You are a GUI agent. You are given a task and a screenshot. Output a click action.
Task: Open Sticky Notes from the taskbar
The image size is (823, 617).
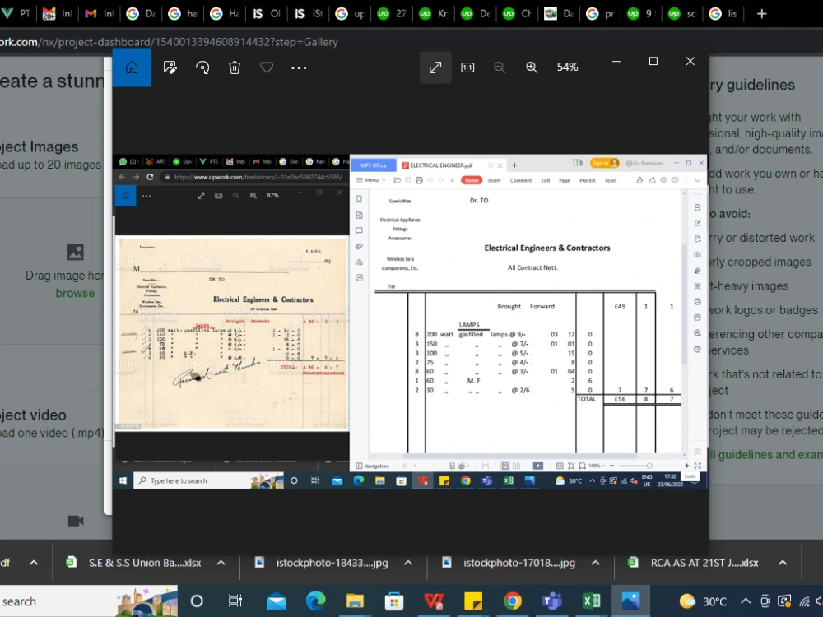pyautogui.click(x=473, y=601)
